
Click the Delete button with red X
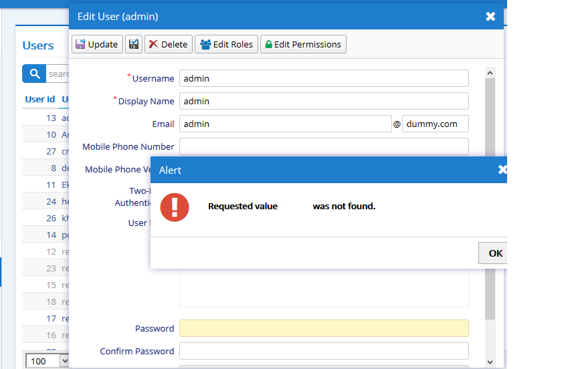click(169, 44)
